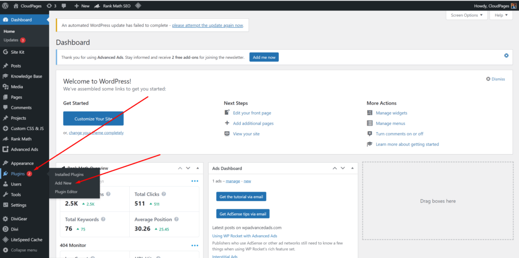
Task: Open 'Using WP Rocket with Advanced Ads' post
Action: tap(245, 236)
